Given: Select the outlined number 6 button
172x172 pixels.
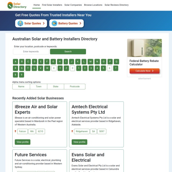Looking at the screenshot, I should [110, 68].
